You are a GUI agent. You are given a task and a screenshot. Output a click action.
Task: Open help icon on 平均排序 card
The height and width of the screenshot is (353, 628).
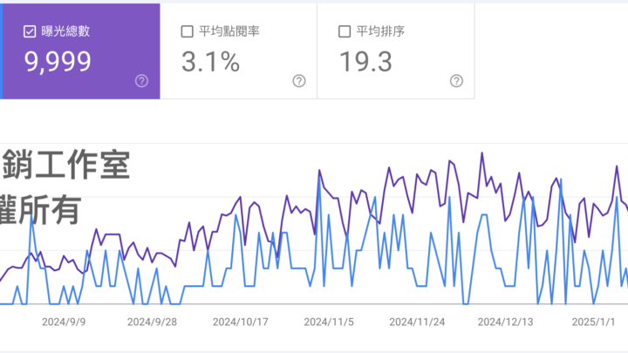[x=455, y=81]
